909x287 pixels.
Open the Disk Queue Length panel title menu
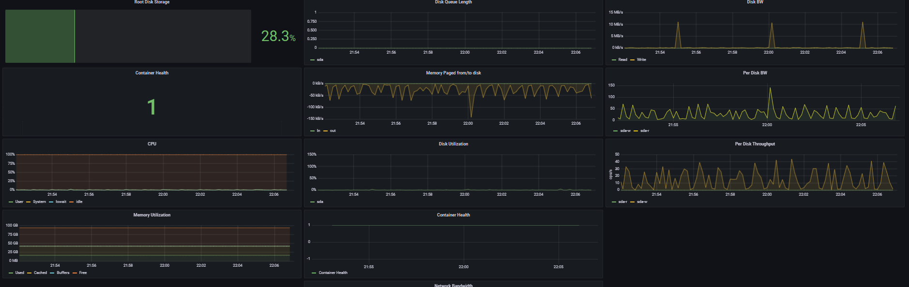[453, 2]
